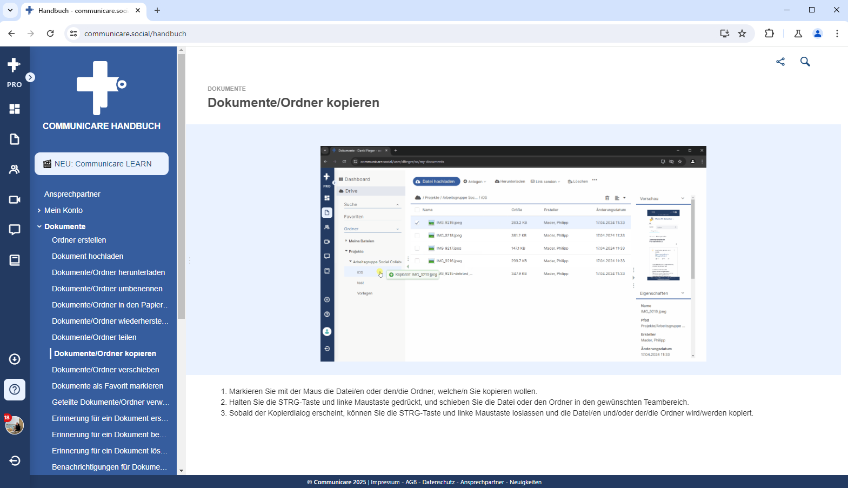Image resolution: width=848 pixels, height=488 pixels.
Task: Open the browser extensions puzzle icon
Action: 770,34
